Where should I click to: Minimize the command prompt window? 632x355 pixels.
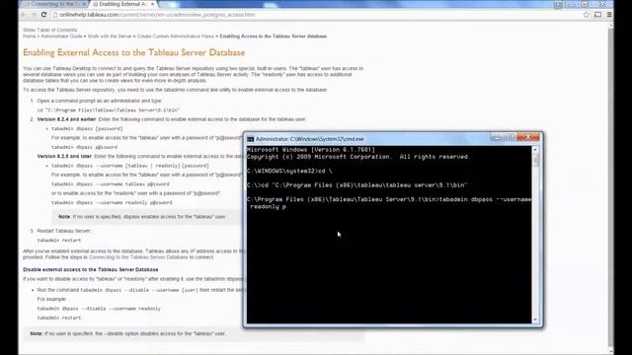click(498, 138)
